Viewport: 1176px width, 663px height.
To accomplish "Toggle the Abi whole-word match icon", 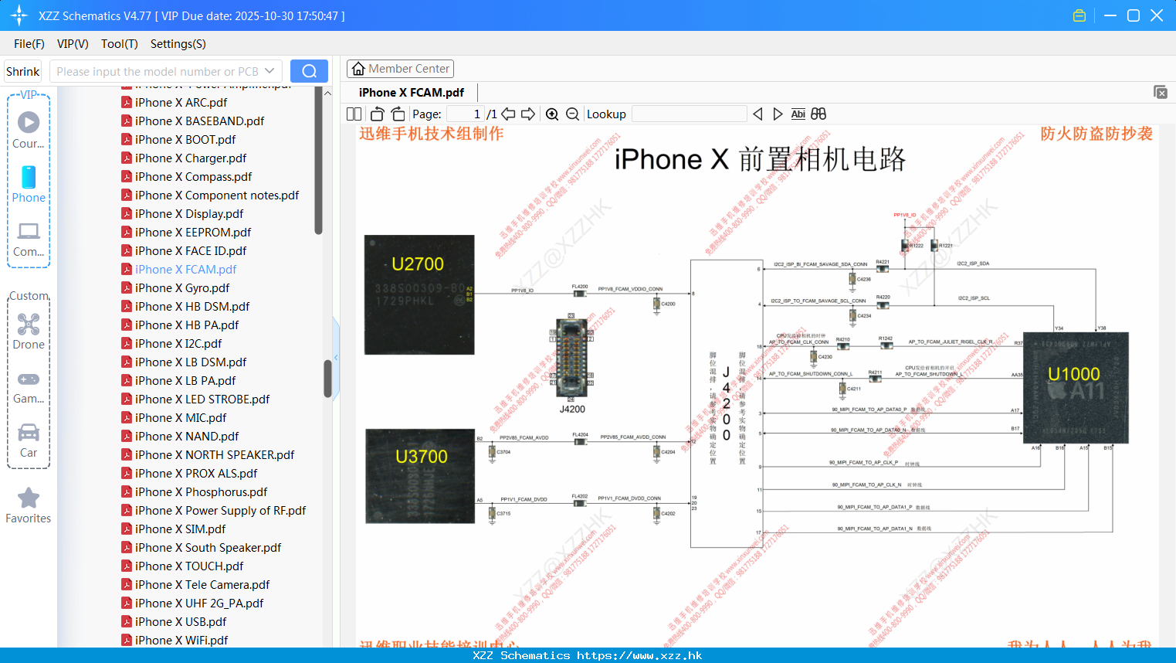I will [798, 114].
